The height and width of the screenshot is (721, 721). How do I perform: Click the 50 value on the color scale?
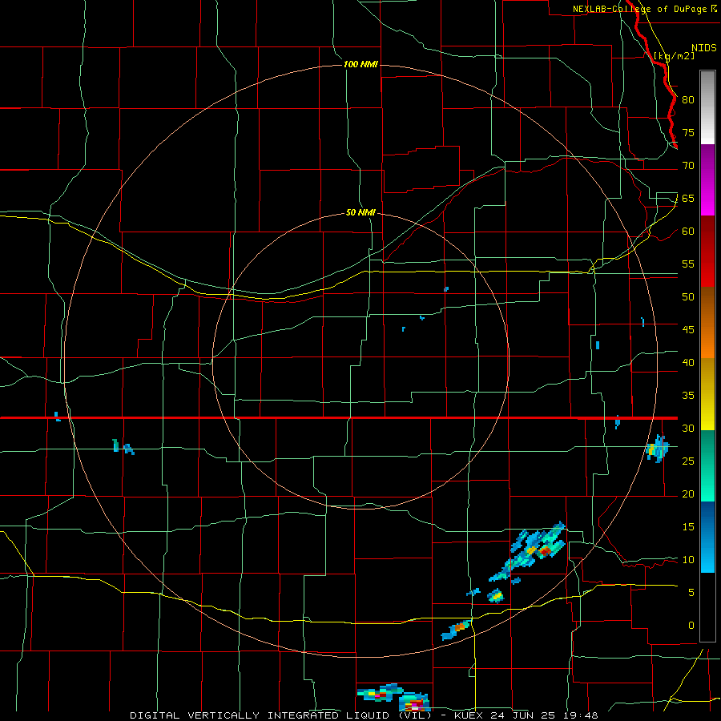[688, 297]
